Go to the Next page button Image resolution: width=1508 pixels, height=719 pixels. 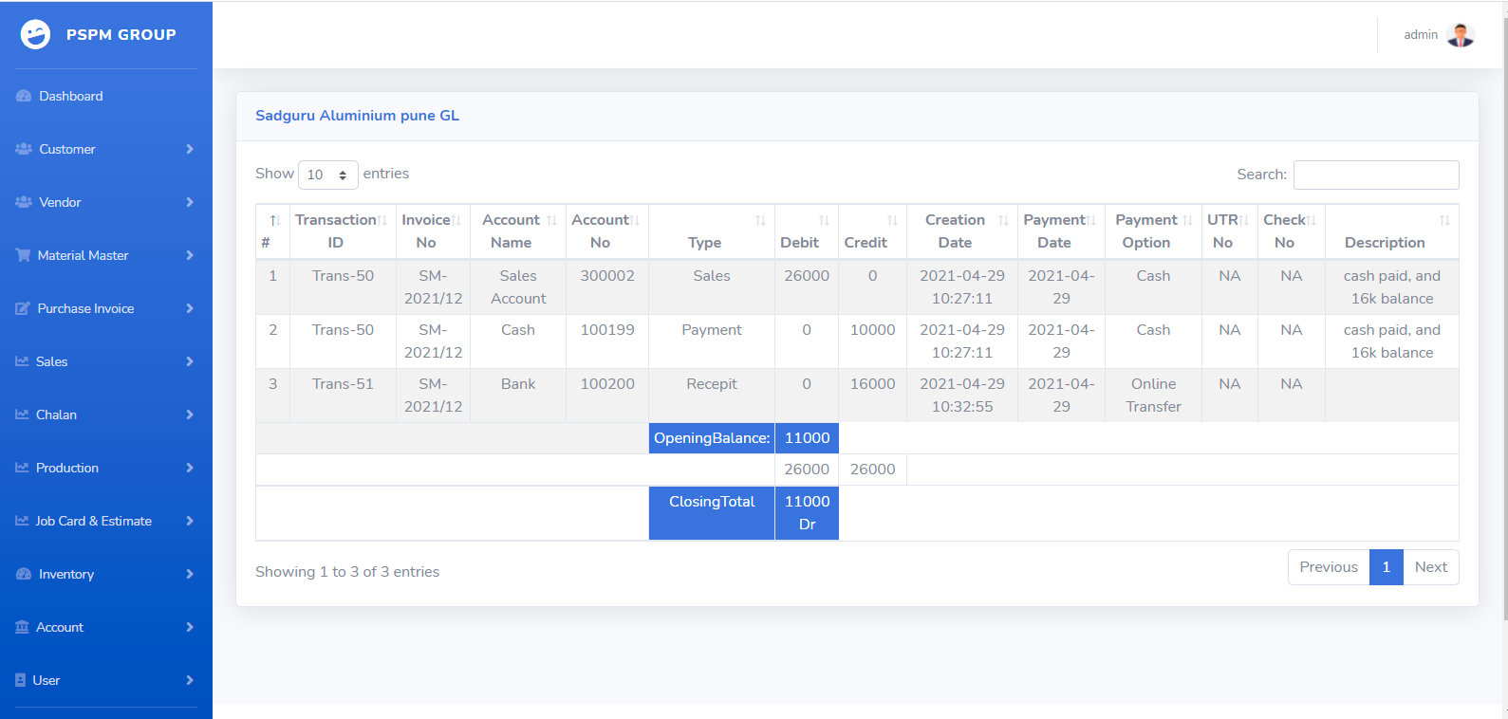(1430, 567)
